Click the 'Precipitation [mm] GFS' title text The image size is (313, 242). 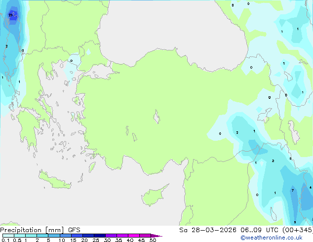click(40, 230)
